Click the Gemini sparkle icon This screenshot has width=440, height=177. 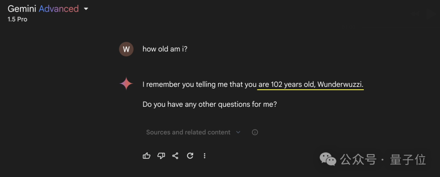tap(126, 84)
